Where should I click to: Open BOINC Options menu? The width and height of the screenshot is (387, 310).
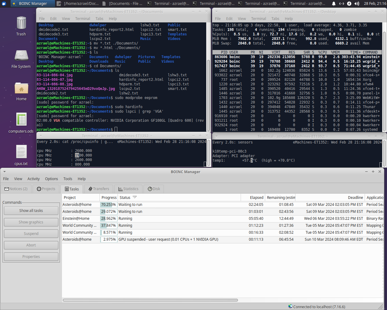click(x=51, y=179)
